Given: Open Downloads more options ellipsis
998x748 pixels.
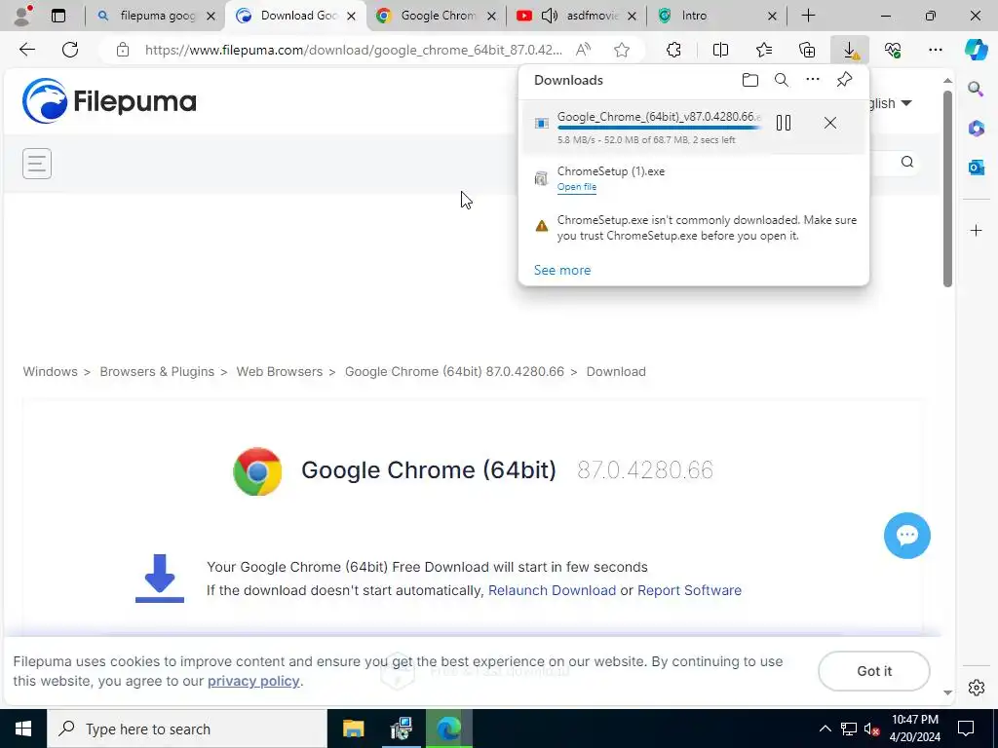Looking at the screenshot, I should [x=813, y=80].
